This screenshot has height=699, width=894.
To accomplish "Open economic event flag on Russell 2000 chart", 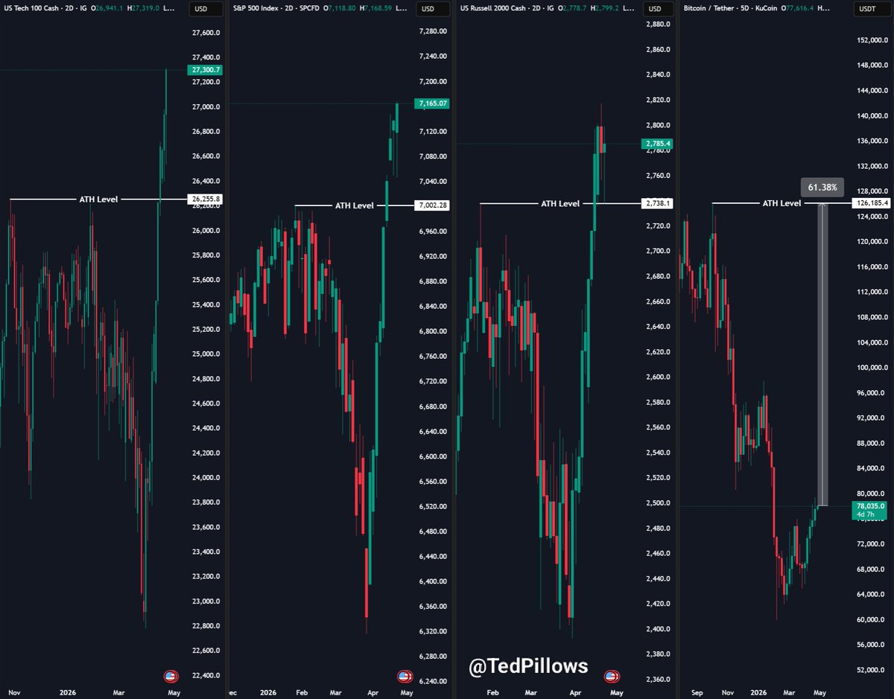I will [x=612, y=677].
